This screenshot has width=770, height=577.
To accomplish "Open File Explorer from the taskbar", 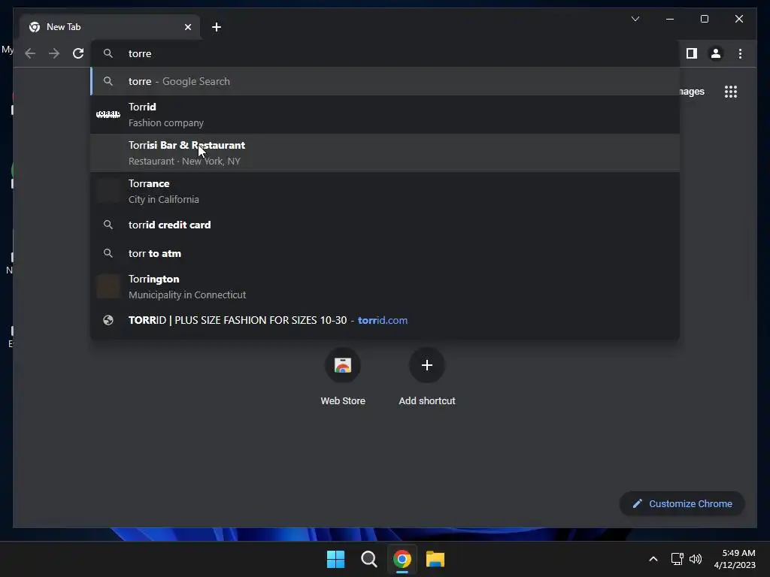I will 435,559.
